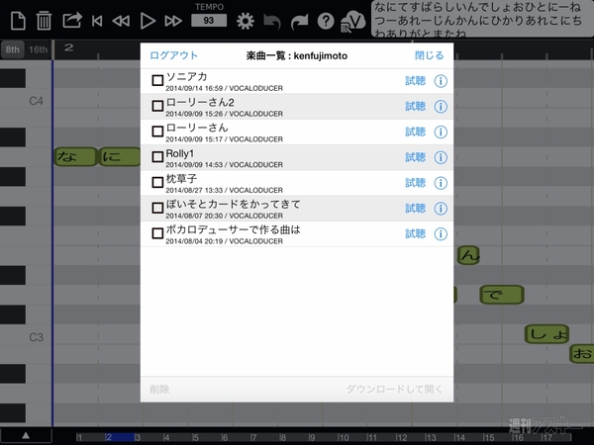Image resolution: width=594 pixels, height=445 pixels.
Task: Open the help question mark
Action: pos(326,21)
